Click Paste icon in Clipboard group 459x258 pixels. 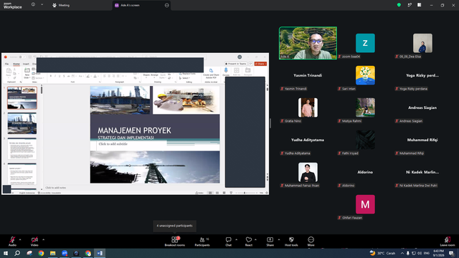click(x=9, y=71)
